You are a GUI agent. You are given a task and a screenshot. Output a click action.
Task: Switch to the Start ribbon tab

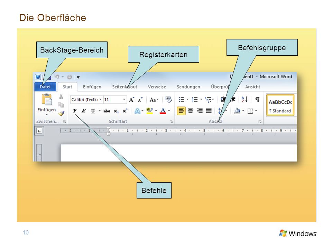point(67,87)
